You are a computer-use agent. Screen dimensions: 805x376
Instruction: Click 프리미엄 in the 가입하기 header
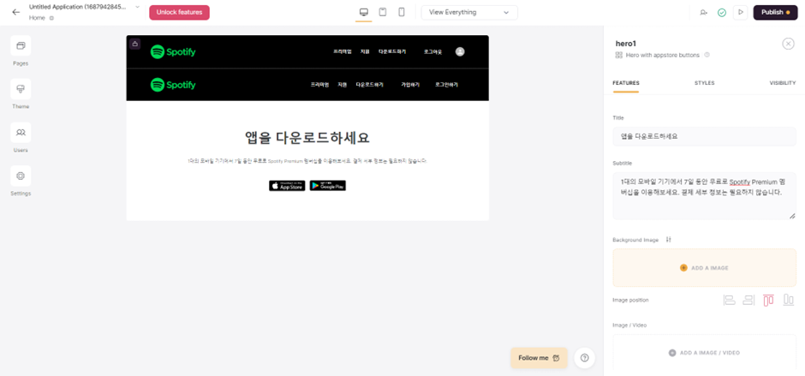(319, 85)
